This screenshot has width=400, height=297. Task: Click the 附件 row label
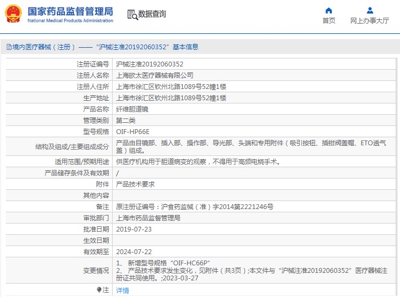click(102, 184)
